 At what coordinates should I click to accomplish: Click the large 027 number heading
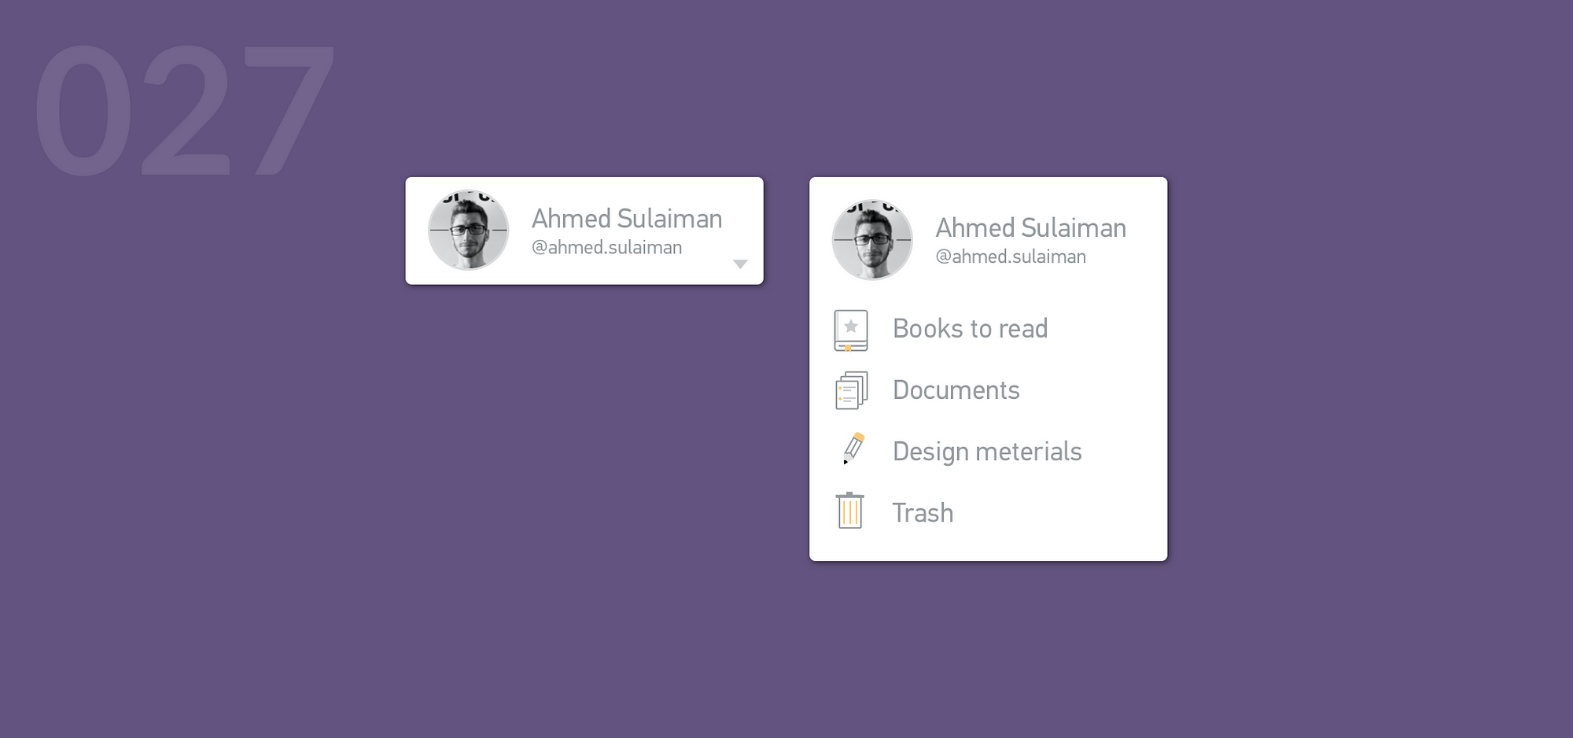186,110
